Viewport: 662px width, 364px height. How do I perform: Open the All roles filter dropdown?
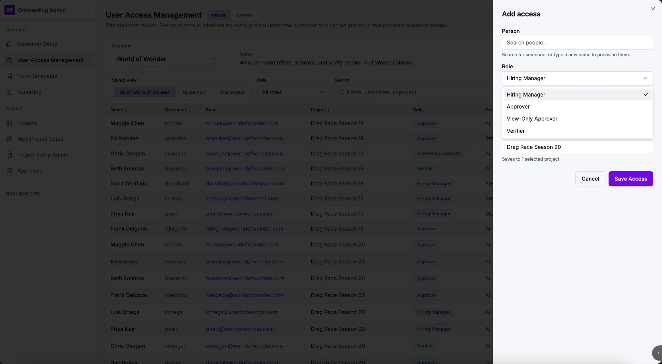293,92
